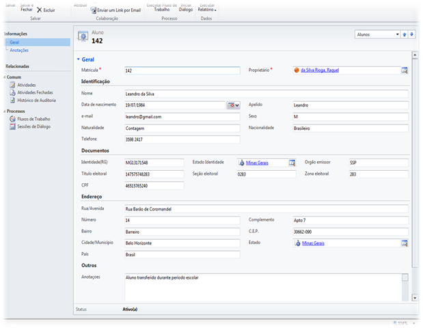Click Executar Fluxo de Trabalho

[162, 8]
